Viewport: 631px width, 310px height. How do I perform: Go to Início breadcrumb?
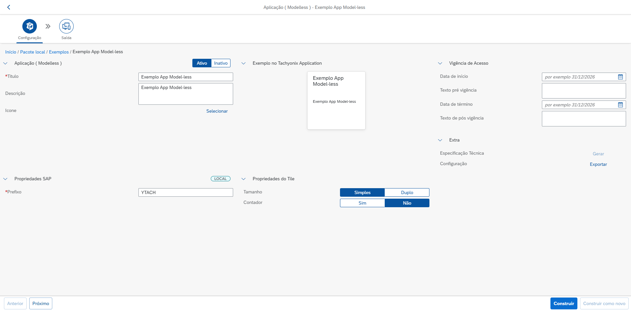11,52
